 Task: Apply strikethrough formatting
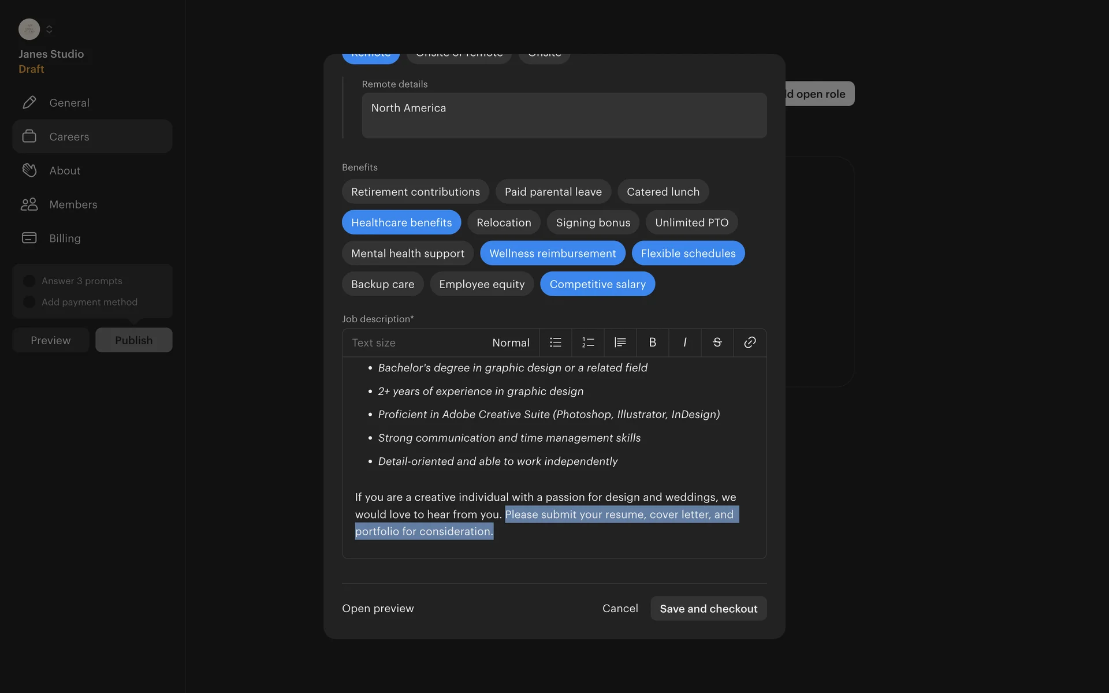pyautogui.click(x=717, y=342)
